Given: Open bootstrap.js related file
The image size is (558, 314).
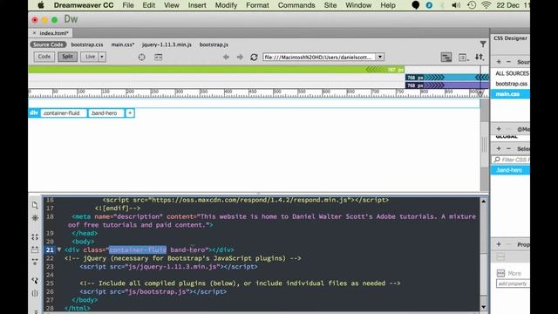Looking at the screenshot, I should [x=214, y=44].
